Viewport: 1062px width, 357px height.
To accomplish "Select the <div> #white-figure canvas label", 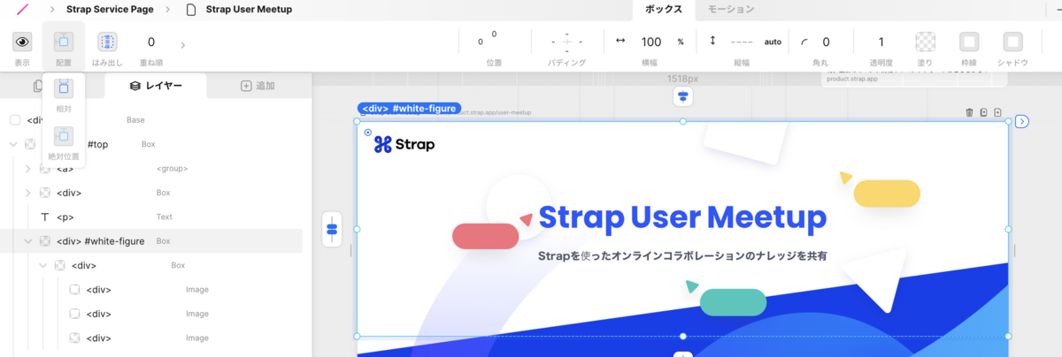I will click(409, 109).
